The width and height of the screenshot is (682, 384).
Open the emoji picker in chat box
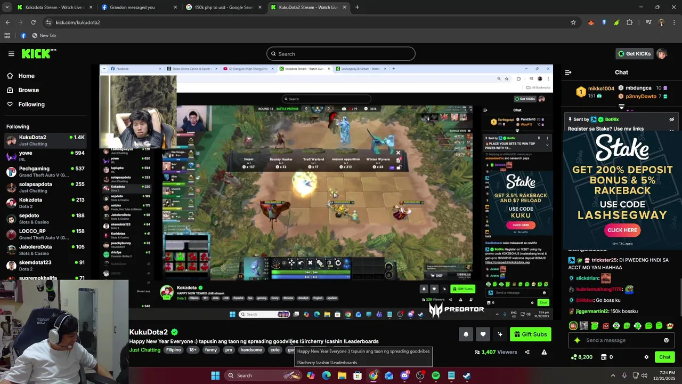tap(666, 340)
